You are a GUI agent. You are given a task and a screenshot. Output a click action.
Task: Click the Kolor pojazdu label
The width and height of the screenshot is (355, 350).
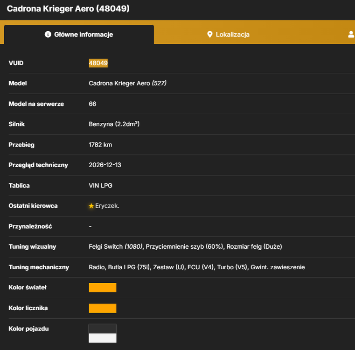click(28, 329)
